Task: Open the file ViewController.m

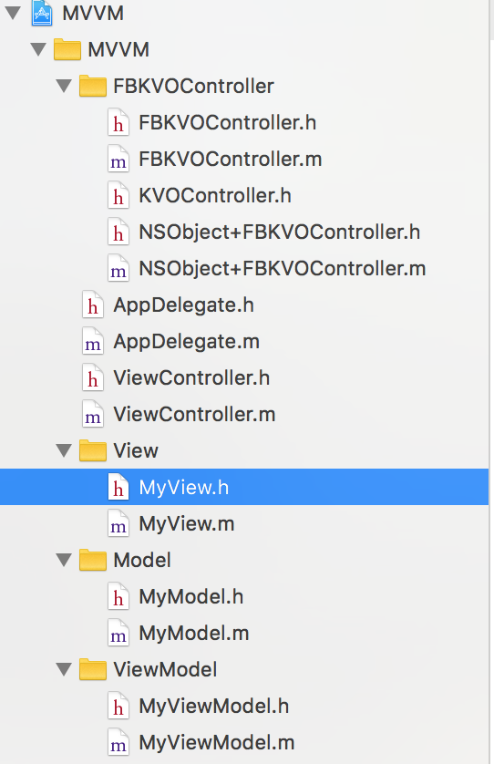Action: (x=194, y=415)
